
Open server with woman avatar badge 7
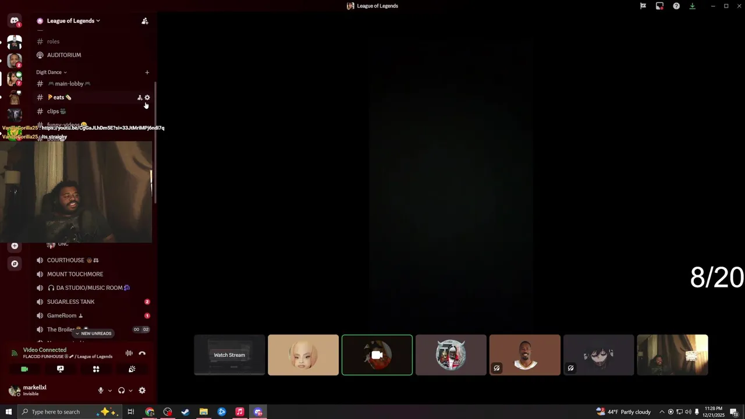pyautogui.click(x=15, y=79)
